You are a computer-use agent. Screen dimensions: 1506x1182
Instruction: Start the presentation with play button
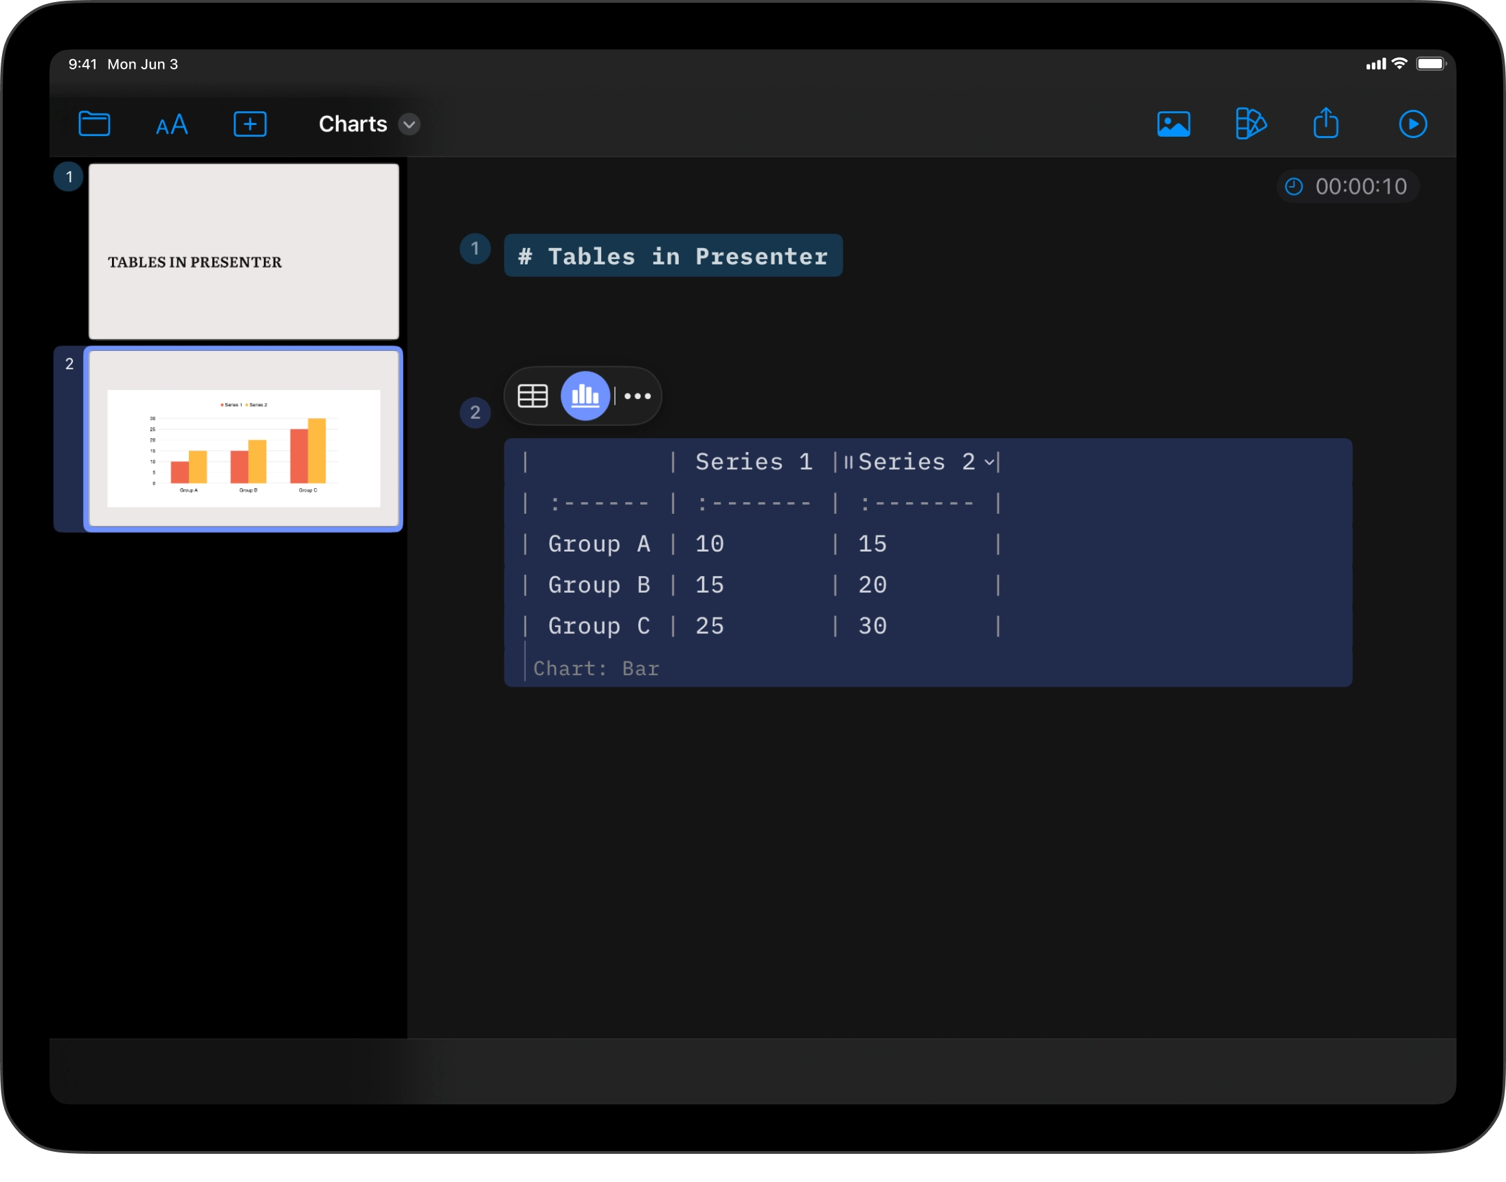(1412, 124)
